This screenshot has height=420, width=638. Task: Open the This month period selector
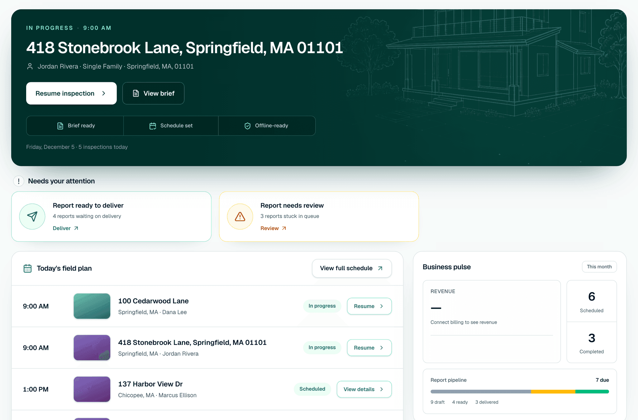coord(599,267)
